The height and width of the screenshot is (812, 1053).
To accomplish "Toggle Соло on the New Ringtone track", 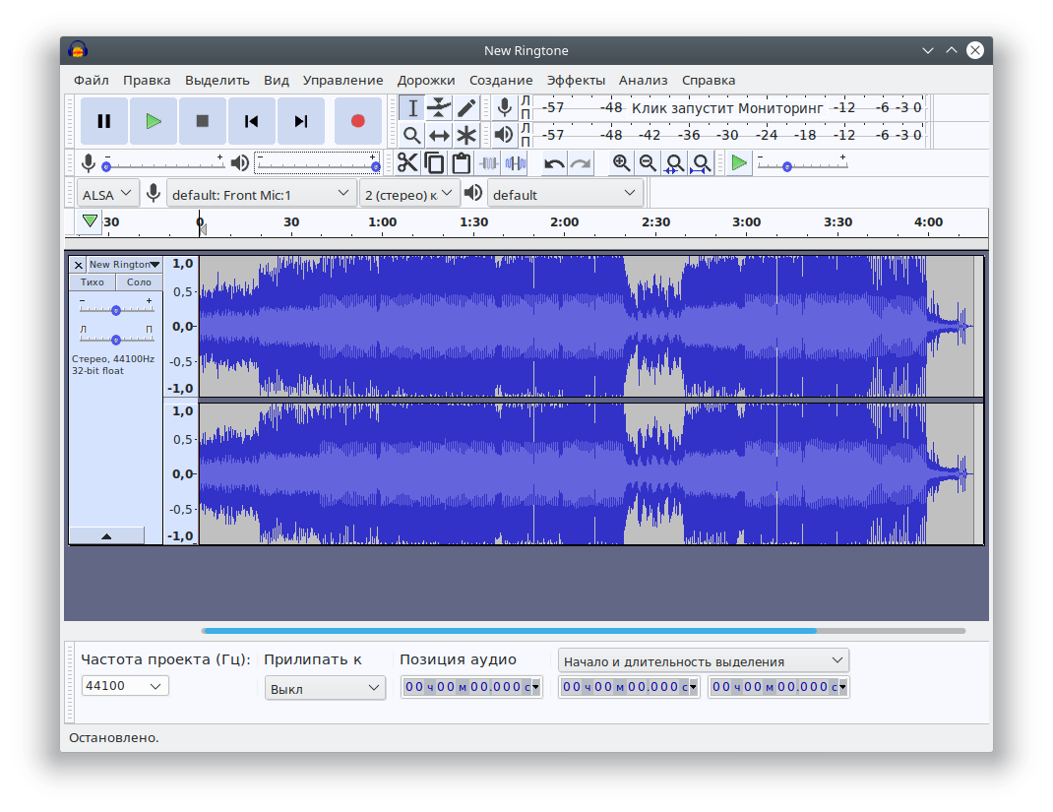I will pyautogui.click(x=139, y=282).
